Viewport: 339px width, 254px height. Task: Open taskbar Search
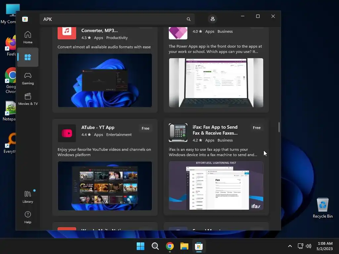point(155,246)
